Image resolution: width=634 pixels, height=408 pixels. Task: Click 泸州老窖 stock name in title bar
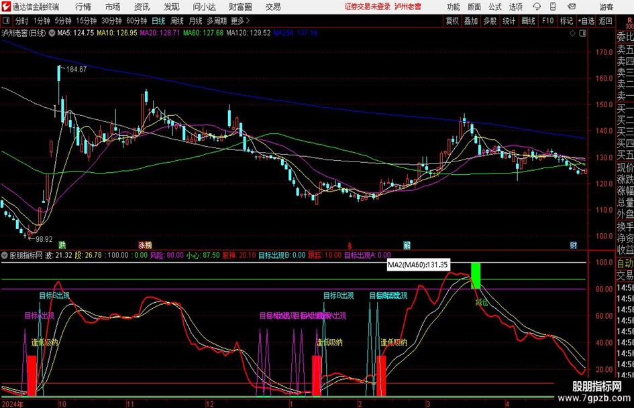point(408,7)
